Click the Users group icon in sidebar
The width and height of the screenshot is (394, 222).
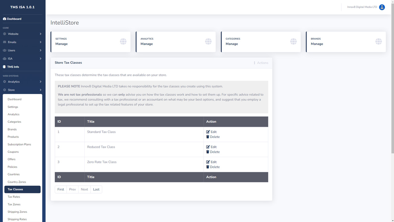[5, 50]
